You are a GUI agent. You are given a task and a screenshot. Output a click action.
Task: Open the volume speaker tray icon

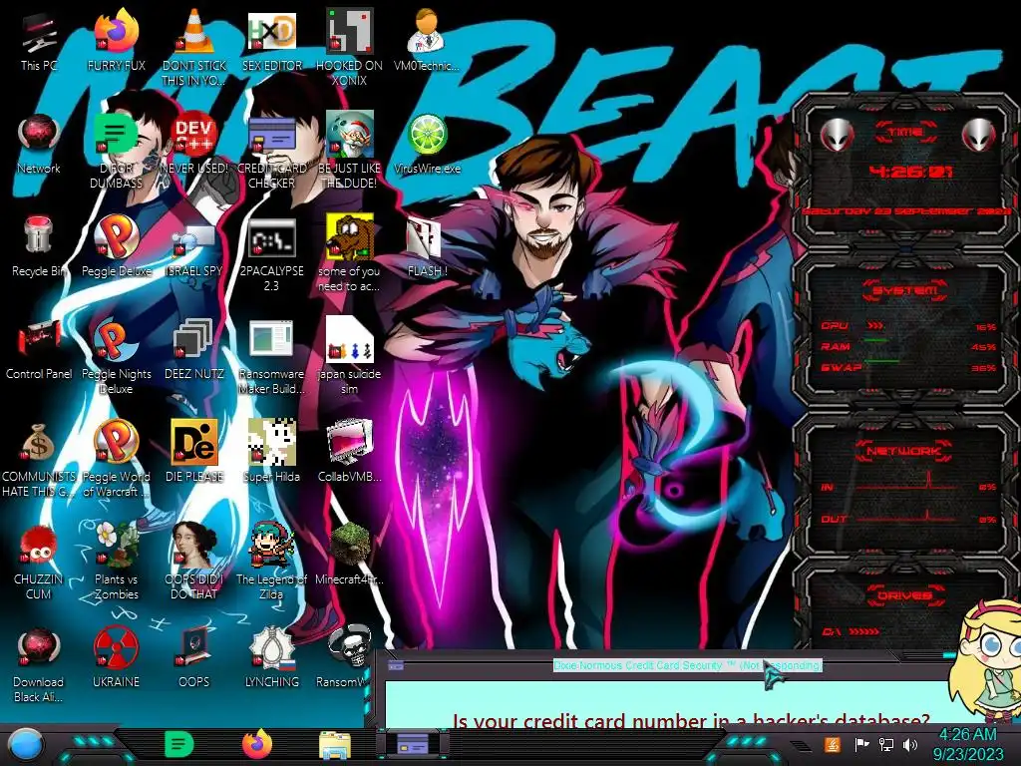[x=910, y=744]
